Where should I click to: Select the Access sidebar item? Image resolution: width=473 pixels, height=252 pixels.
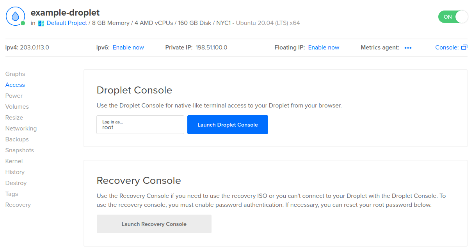(15, 85)
